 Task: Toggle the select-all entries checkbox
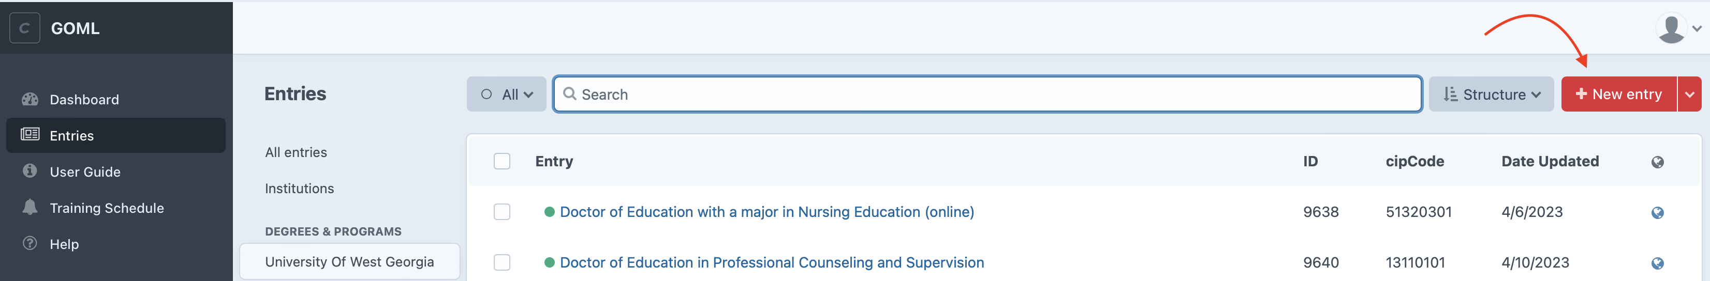tap(502, 162)
